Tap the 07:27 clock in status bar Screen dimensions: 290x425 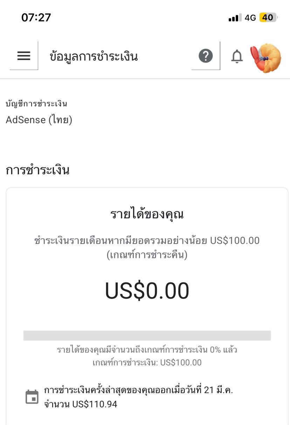click(36, 18)
